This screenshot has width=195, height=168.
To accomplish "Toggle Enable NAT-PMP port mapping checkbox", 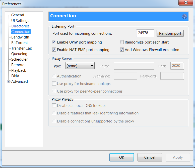I will coord(54,50).
